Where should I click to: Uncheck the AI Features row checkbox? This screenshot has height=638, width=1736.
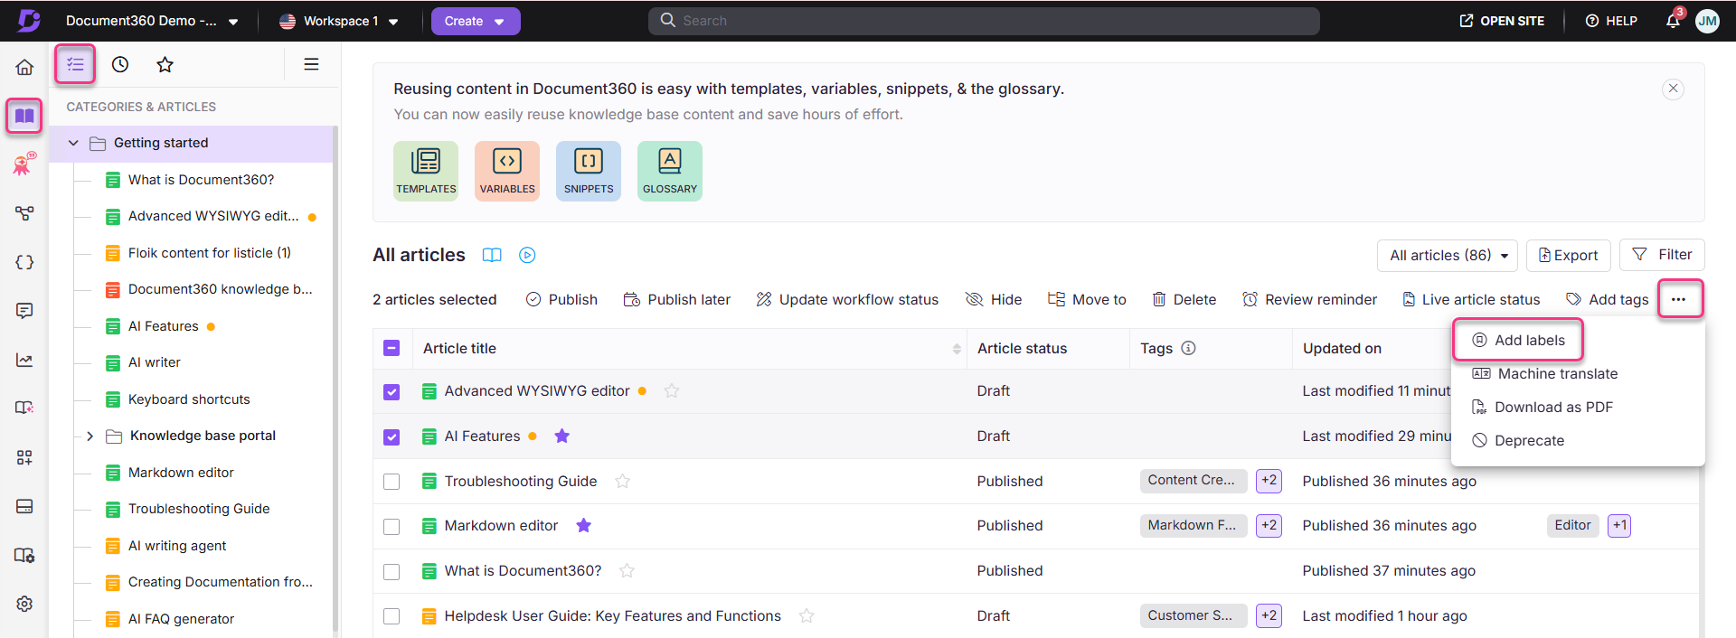[392, 436]
